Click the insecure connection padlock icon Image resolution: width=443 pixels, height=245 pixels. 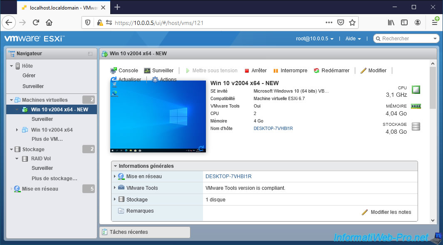100,22
